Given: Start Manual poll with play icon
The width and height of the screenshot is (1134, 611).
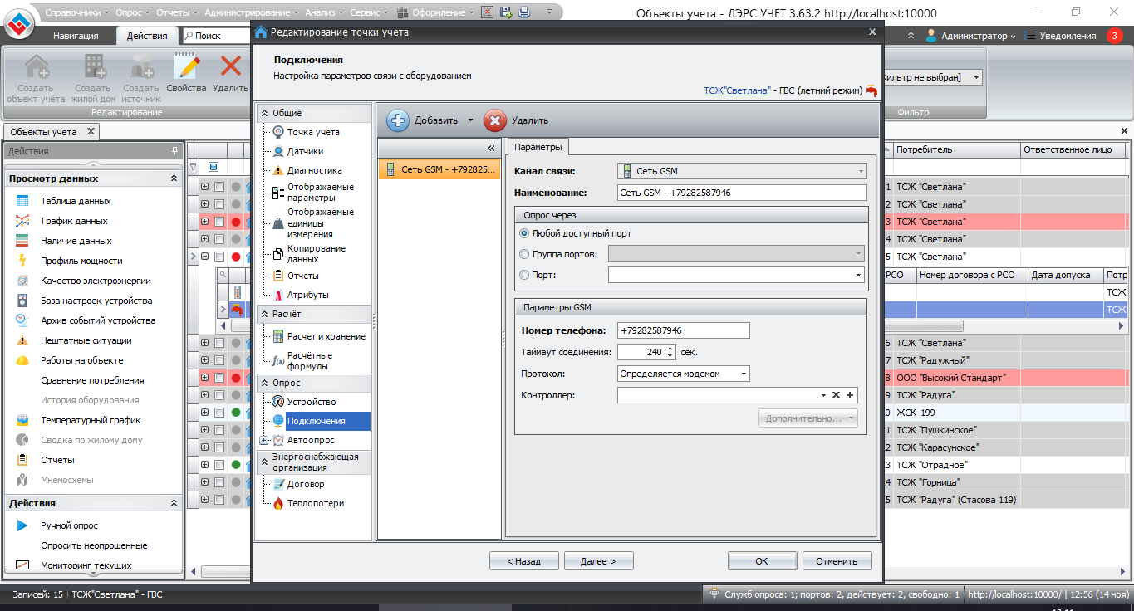Looking at the screenshot, I should [x=69, y=525].
